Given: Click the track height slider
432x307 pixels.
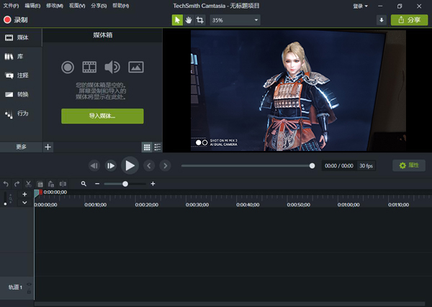Looking at the screenshot, I should pyautogui.click(x=5, y=198).
